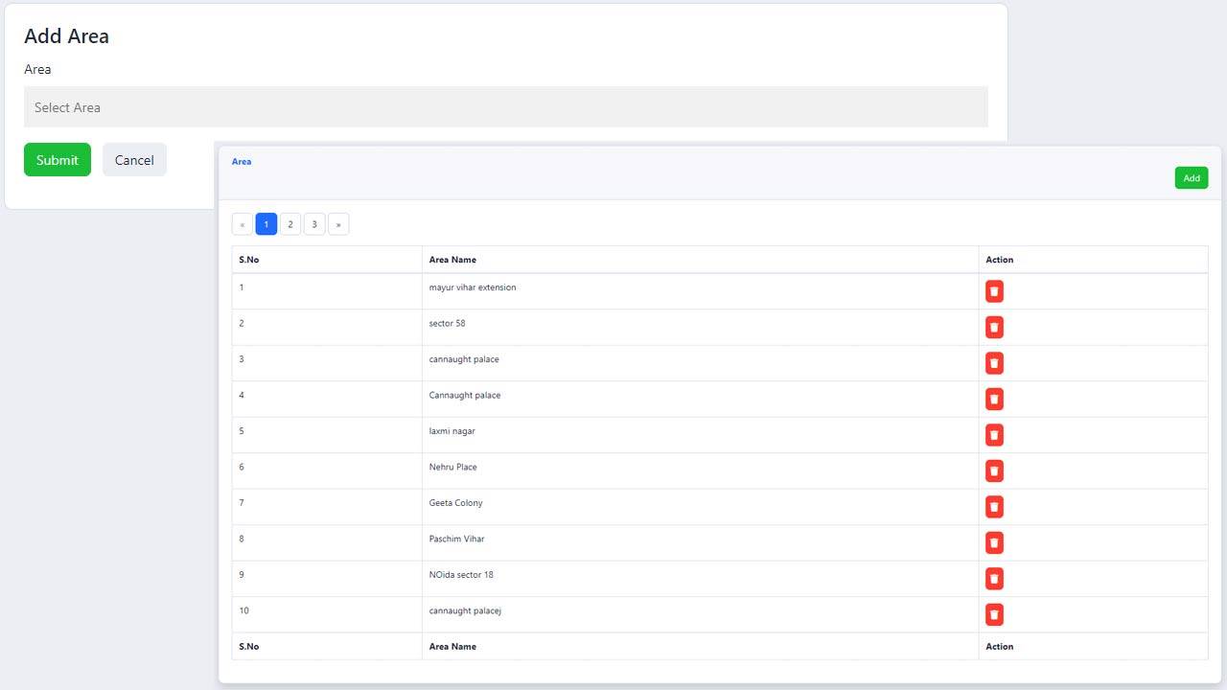This screenshot has width=1227, height=690.
Task: Open the Select Area dropdown
Action: 505,107
